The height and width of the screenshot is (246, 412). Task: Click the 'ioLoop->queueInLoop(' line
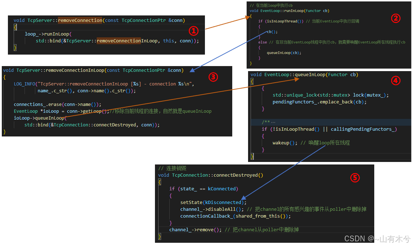click(x=40, y=118)
